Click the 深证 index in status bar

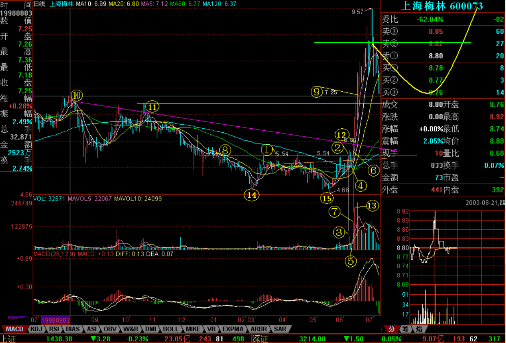point(260,339)
